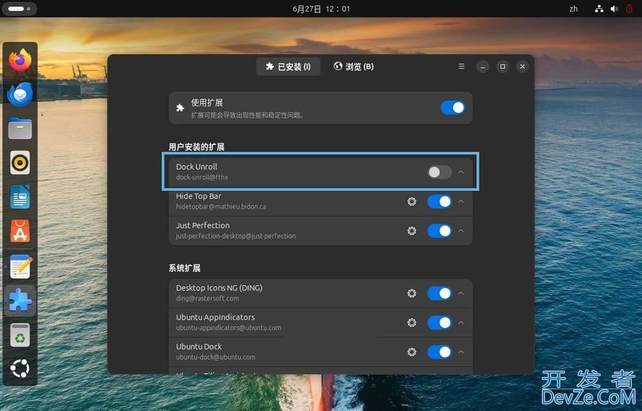Viewport: 642px width, 411px height.
Task: Close the Extensions window
Action: click(522, 66)
